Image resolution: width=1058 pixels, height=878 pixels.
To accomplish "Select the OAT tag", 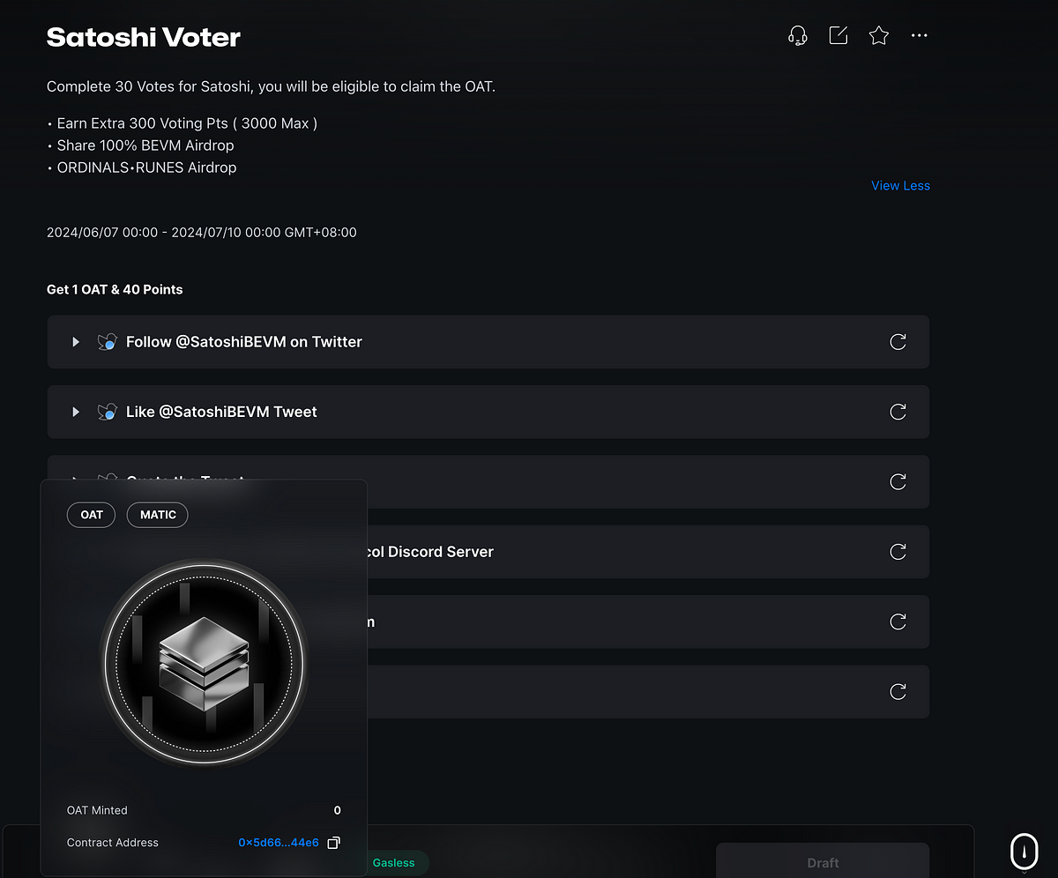I will [92, 515].
